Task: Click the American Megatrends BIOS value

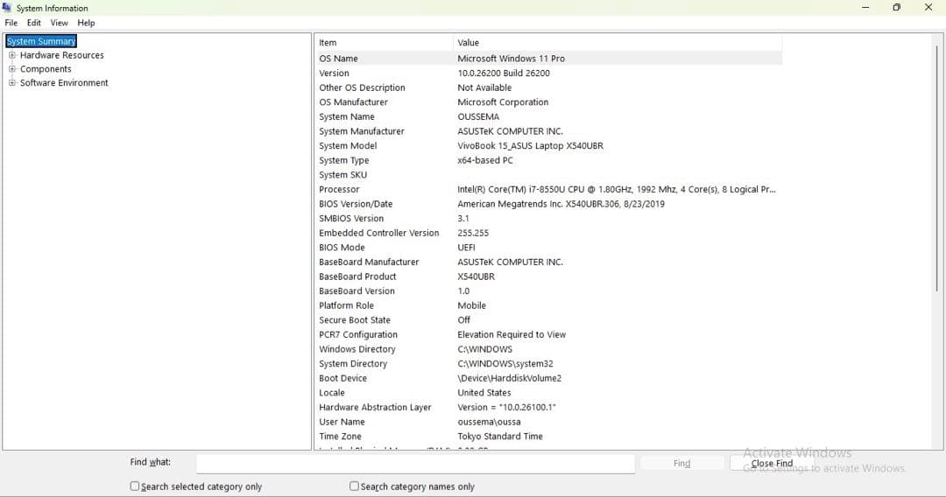Action: point(561,204)
